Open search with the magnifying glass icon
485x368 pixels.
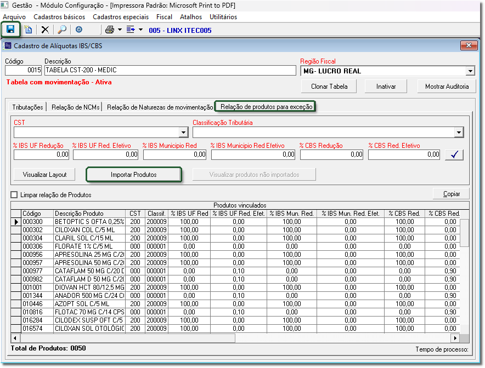[x=62, y=30]
